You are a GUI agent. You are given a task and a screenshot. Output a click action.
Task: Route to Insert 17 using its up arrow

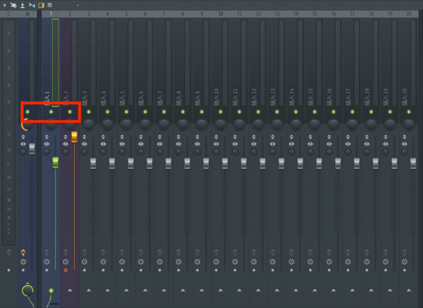(352, 290)
